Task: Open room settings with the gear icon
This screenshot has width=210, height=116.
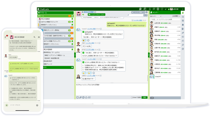Action: coord(147,12)
